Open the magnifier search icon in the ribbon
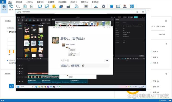The height and width of the screenshot is (102, 172). 18,6
